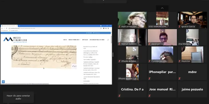Click muted mic icon on iPhone de Robe tile
The width and height of the screenshot is (209, 104).
coord(119,61)
